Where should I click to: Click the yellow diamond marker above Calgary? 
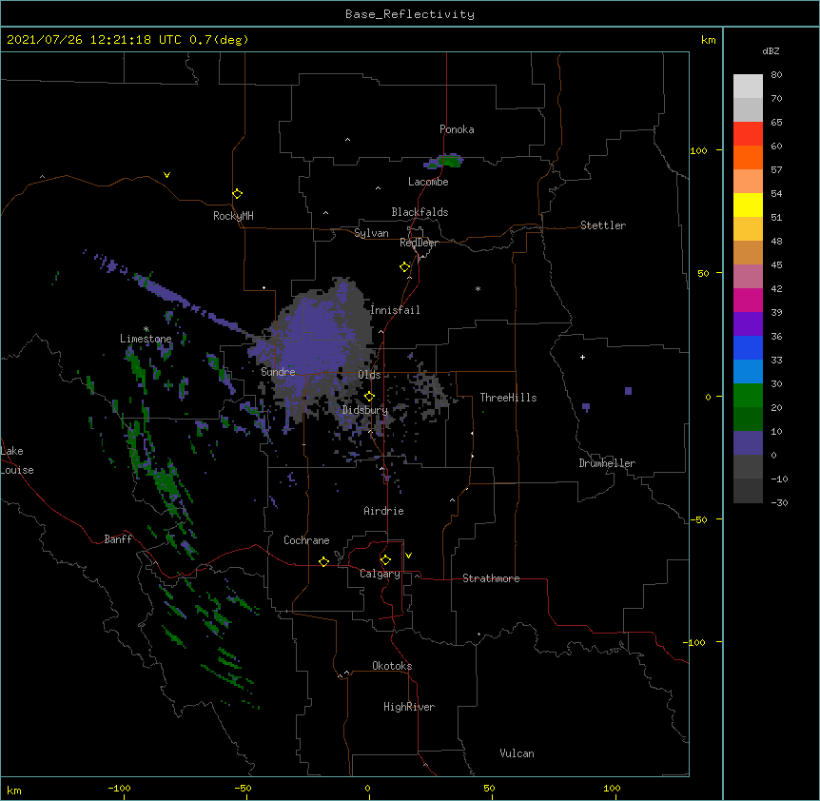tap(385, 559)
